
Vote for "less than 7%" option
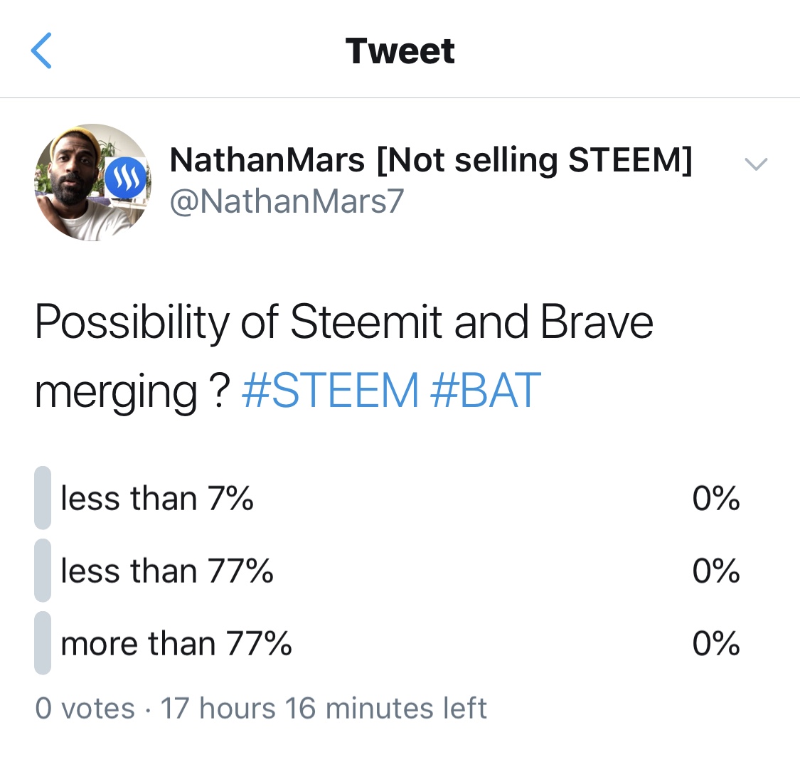pyautogui.click(x=388, y=498)
